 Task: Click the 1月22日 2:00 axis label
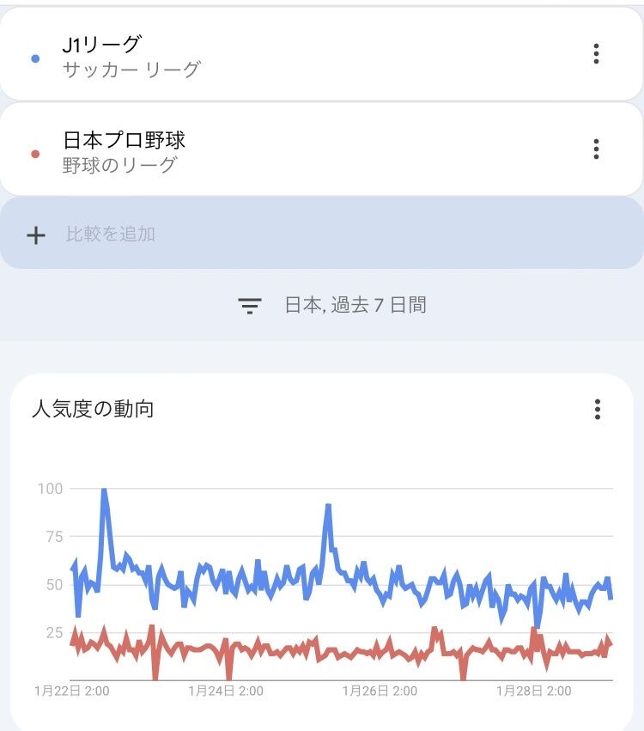72,691
